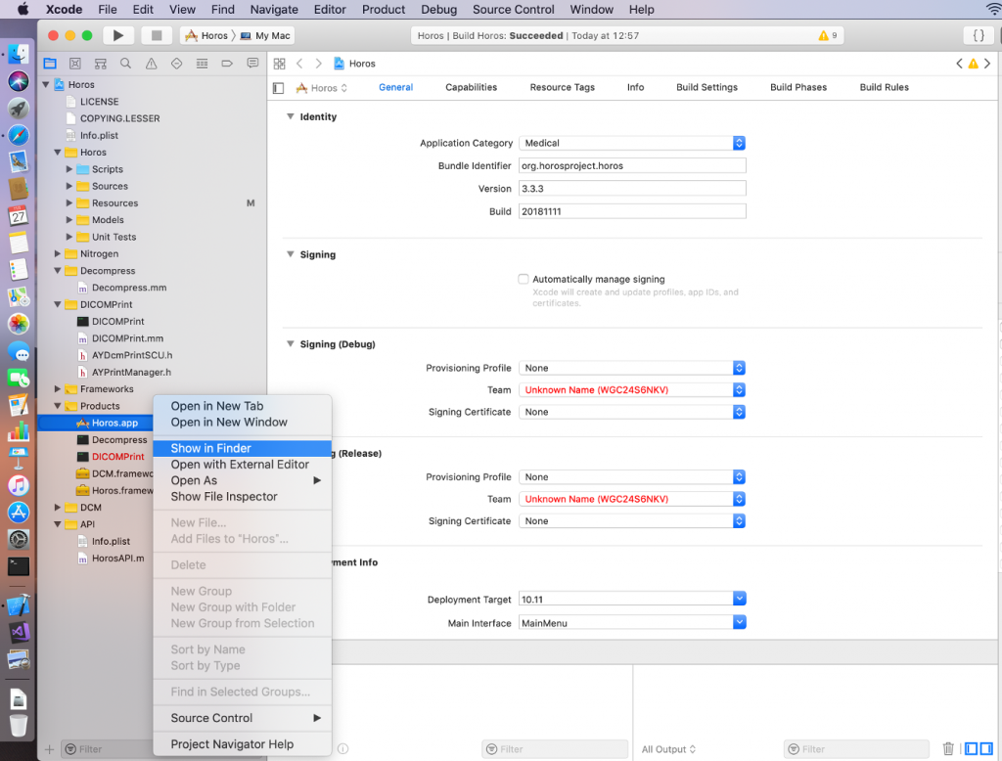Screen dimensions: 1002x761
Task: Open the Find navigator magnifier
Action: point(126,64)
